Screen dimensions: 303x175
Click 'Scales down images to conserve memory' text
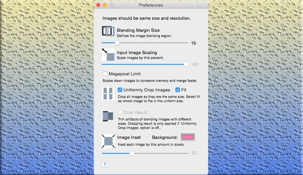[150, 81]
